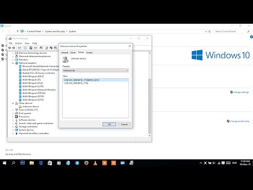Open the address bar history dropdown in System window
This screenshot has height=190, width=253.
coord(206,32)
